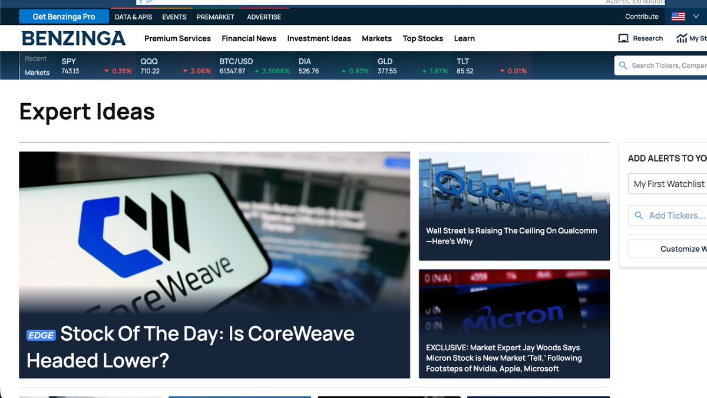Image resolution: width=707 pixels, height=398 pixels.
Task: Click into the Add Tickers field
Action: coord(668,216)
